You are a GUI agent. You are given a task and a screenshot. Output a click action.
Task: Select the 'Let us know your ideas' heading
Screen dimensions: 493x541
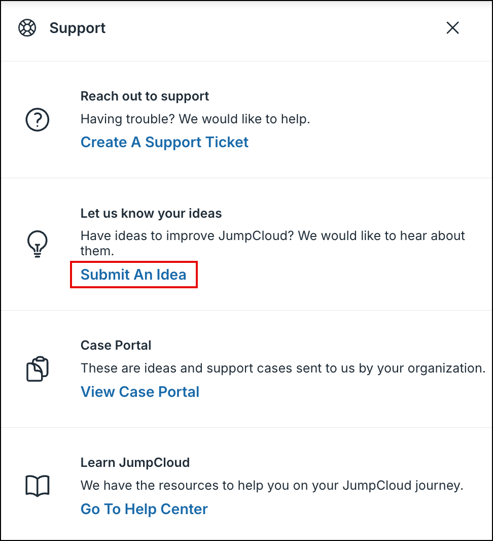click(x=151, y=213)
